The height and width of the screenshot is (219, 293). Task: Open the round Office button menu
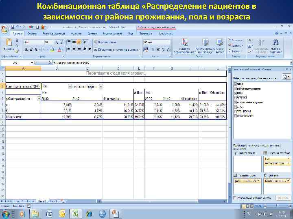(x=4, y=29)
